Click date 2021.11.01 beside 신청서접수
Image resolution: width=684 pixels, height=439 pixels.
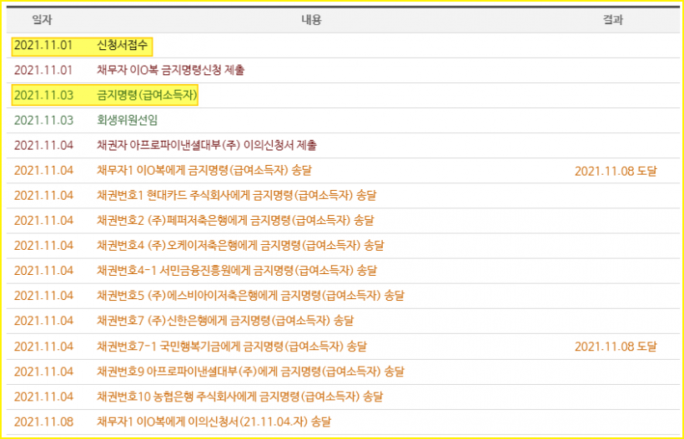click(43, 45)
